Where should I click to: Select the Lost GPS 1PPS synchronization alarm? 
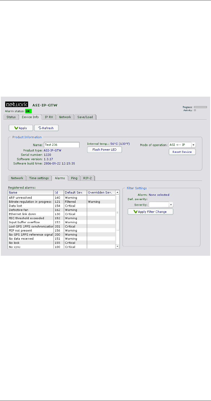[62, 226]
